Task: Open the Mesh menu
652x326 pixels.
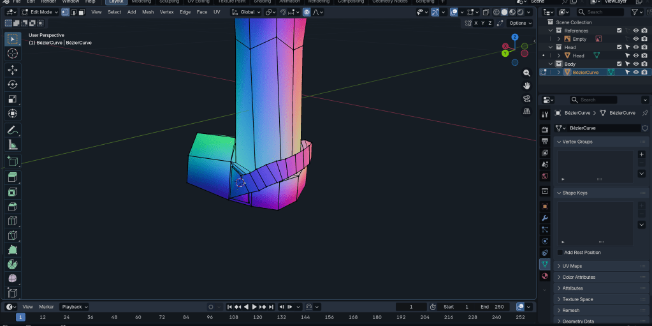Action: (148, 12)
